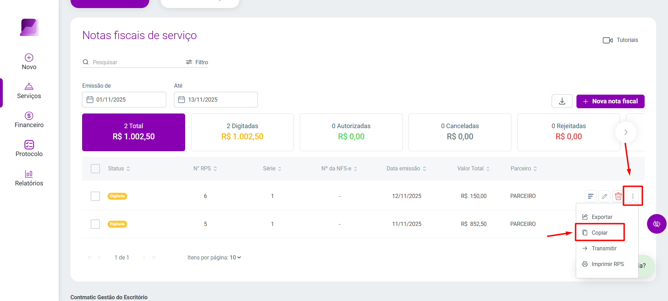Open the Protocolo section
This screenshot has width=668, height=301.
(29, 149)
